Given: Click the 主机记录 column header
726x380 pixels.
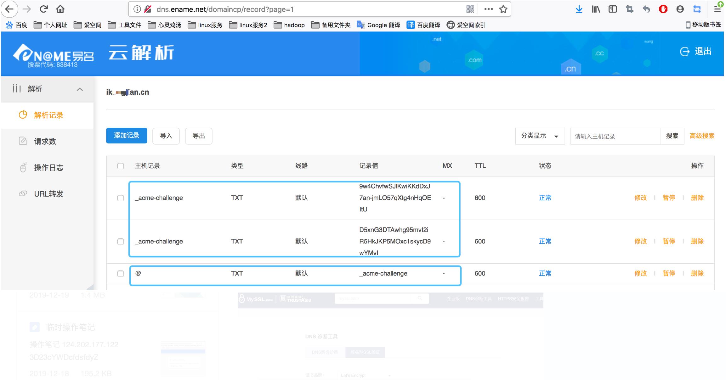Looking at the screenshot, I should point(147,166).
